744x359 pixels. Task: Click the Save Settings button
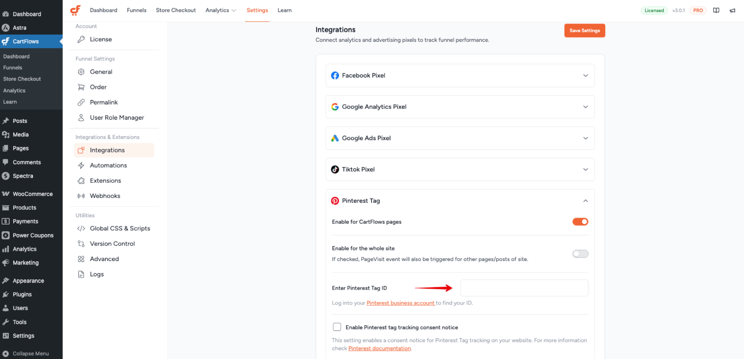[584, 31]
